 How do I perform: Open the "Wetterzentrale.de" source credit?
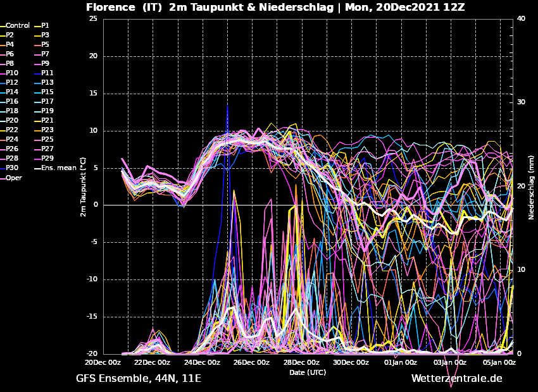457,378
